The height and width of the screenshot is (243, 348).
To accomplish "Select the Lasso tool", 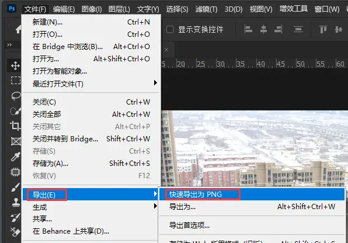I will pyautogui.click(x=16, y=96).
